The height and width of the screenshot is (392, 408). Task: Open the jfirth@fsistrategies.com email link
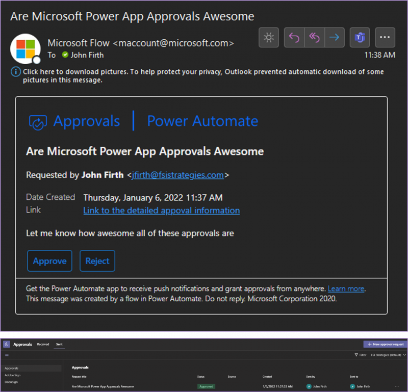(178, 175)
